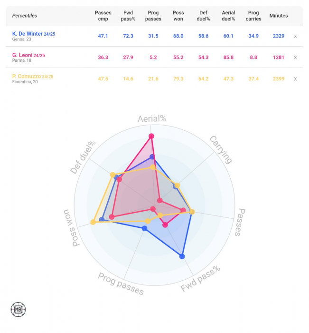Click De Winter's Fwd pass% radar point
This screenshot has width=309, height=333.
182,257
